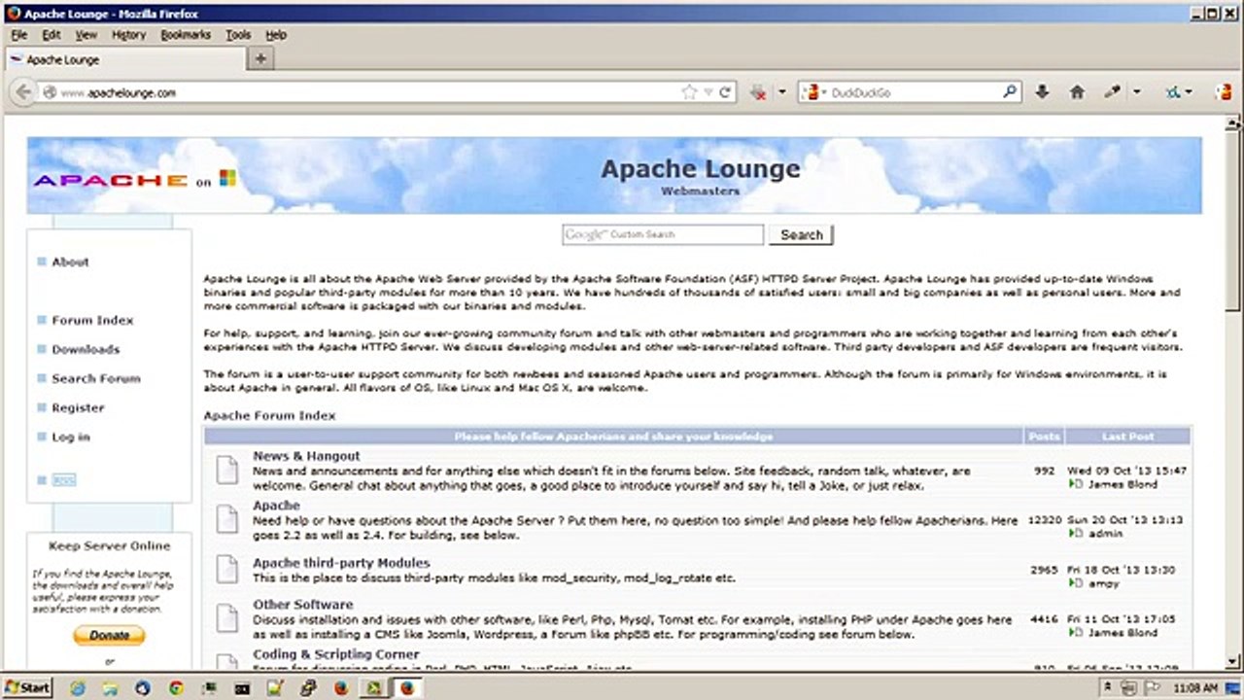This screenshot has width=1244, height=700.
Task: Click the Apache forum folder icon
Action: click(226, 519)
